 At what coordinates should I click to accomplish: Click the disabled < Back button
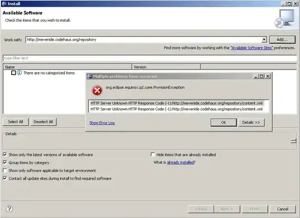coord(201,209)
